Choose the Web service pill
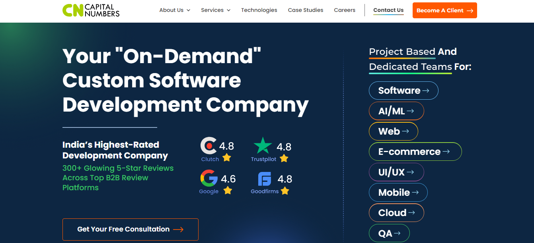The height and width of the screenshot is (243, 534). [394, 131]
